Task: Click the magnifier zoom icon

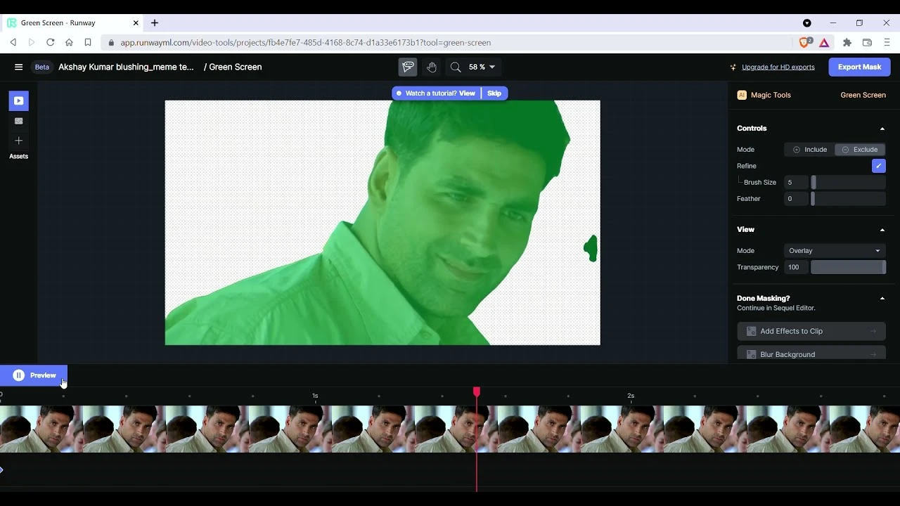Action: (456, 67)
